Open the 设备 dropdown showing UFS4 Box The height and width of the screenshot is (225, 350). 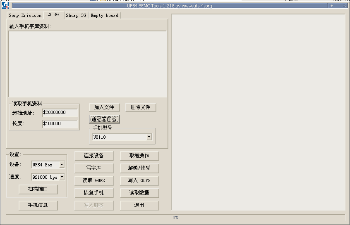(62, 165)
